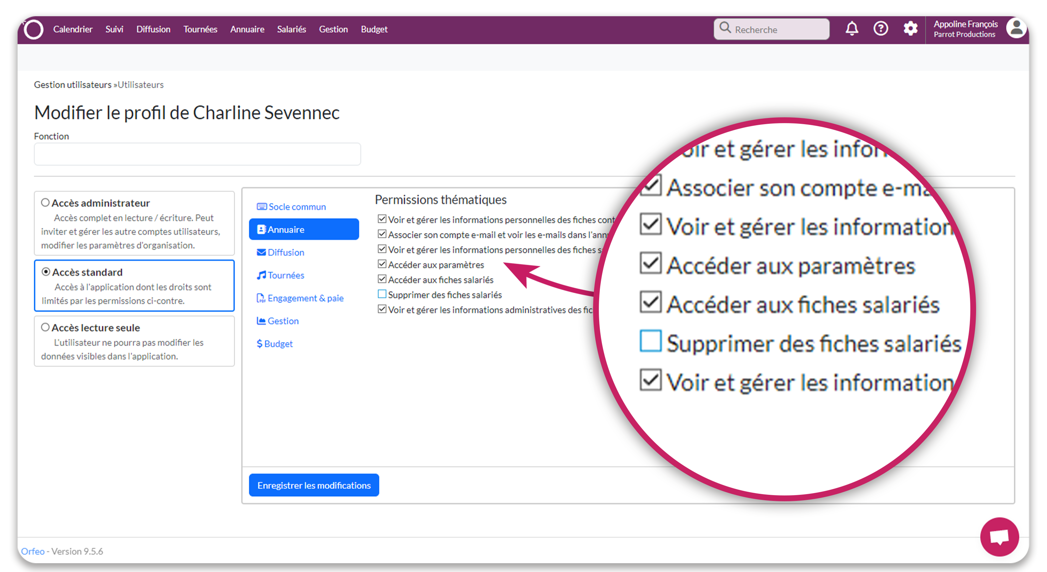The width and height of the screenshot is (1047, 572).
Task: Enable Supprimer des fiches salariés
Action: 382,294
